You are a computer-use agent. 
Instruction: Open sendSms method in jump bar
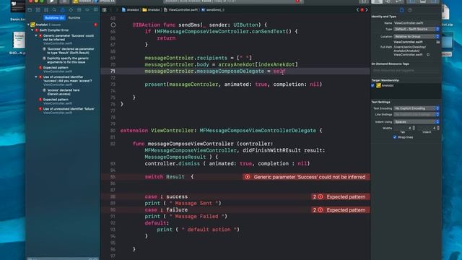pos(213,9)
